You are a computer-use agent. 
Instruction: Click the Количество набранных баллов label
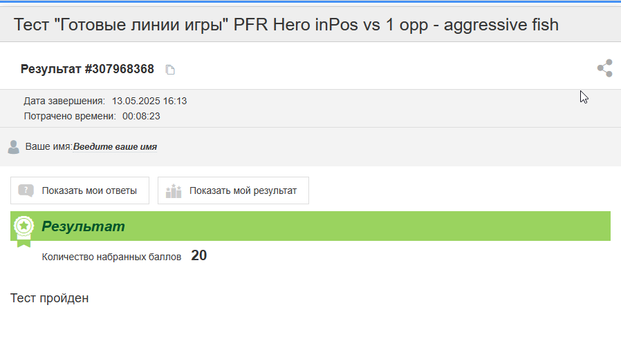coord(112,257)
